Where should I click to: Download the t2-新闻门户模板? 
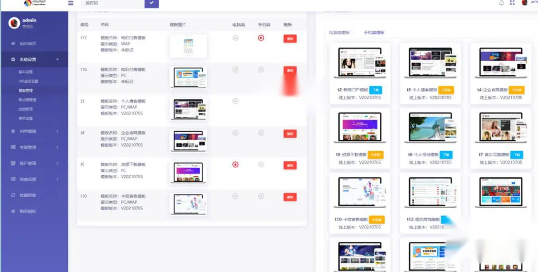[x=376, y=90]
